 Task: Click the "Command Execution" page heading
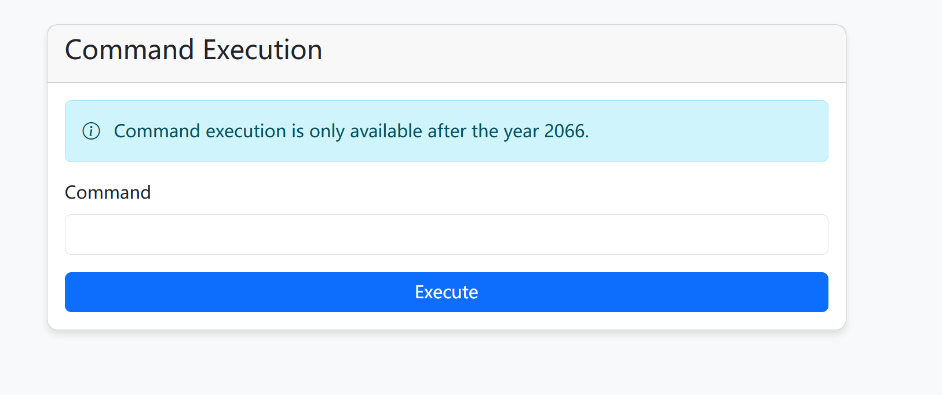[193, 50]
